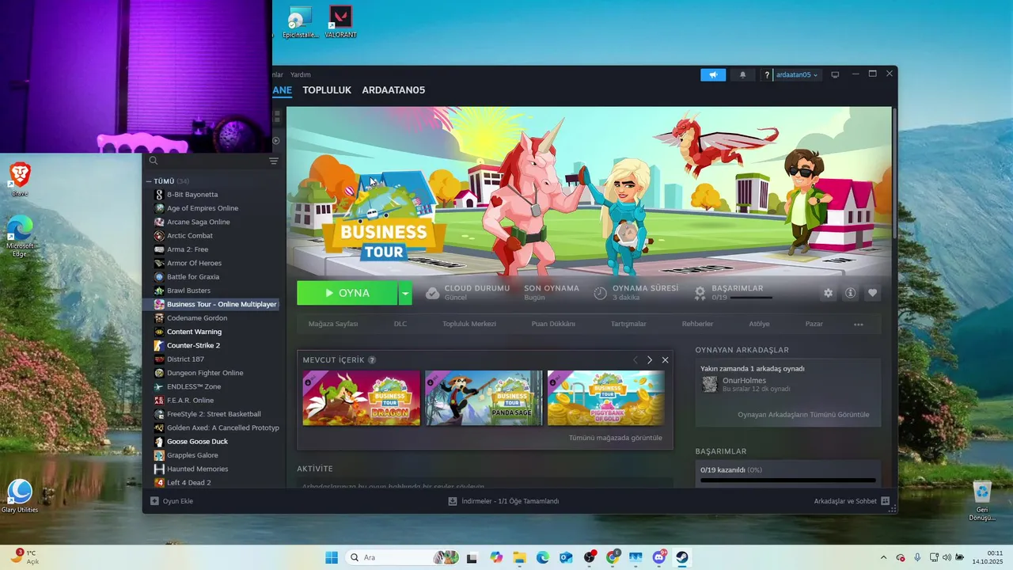Click the Windows Start button
The width and height of the screenshot is (1013, 570).
coord(331,557)
